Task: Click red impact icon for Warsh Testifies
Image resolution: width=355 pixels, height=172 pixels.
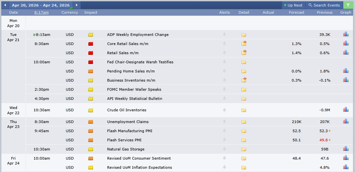Action: click(91, 62)
